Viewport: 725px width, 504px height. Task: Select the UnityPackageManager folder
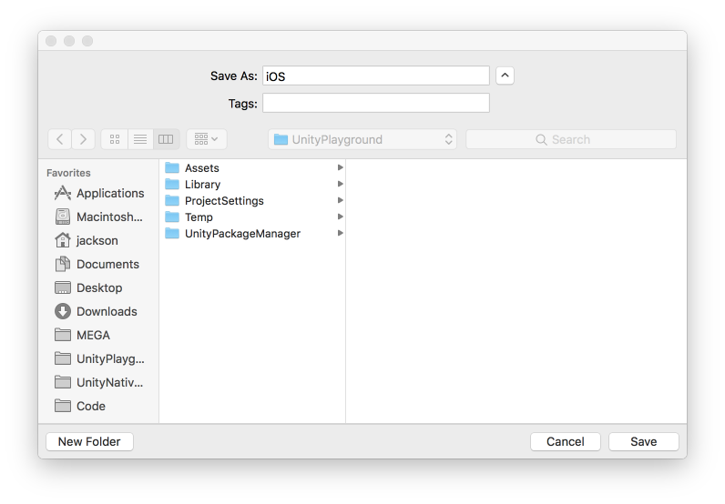(x=252, y=233)
